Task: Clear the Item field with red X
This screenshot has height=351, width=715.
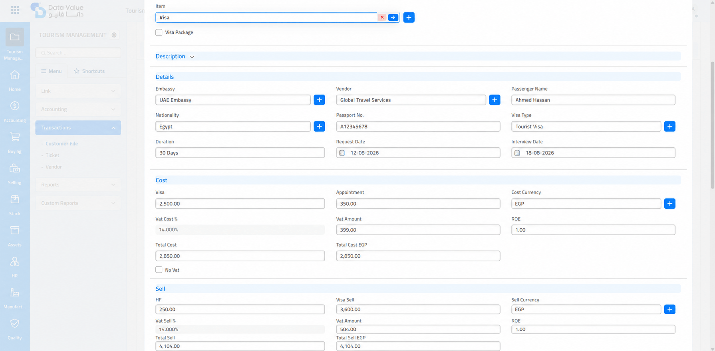Action: click(x=382, y=18)
